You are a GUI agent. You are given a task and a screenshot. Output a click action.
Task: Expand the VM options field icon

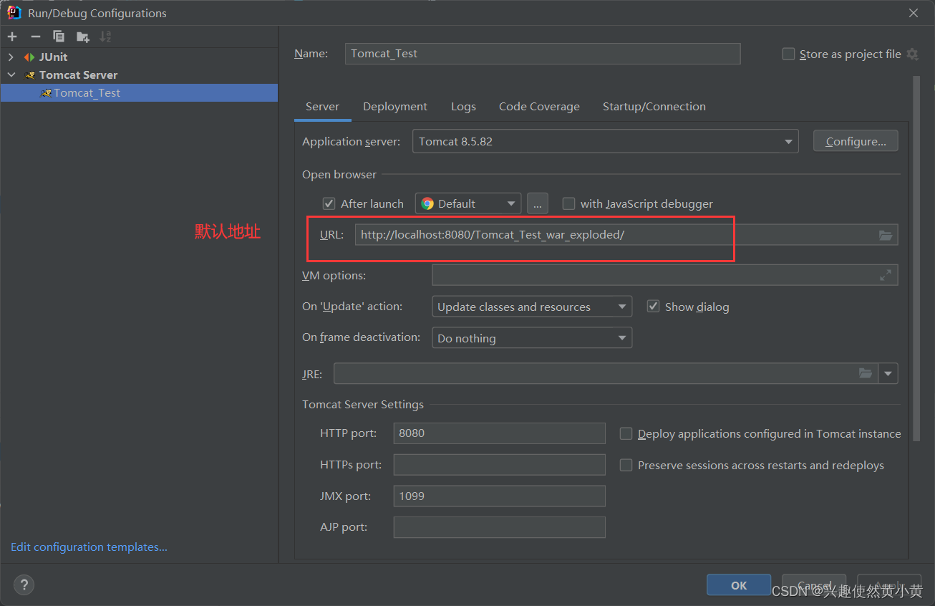pos(886,275)
